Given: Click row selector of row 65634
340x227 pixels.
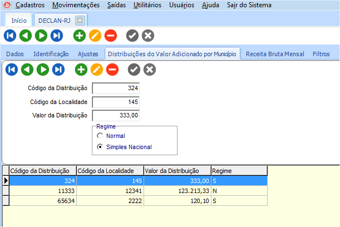Looking at the screenshot, I should 6,201.
